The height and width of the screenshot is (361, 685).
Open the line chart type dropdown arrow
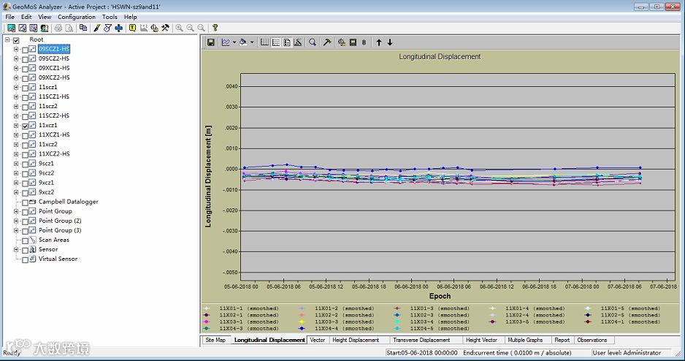(x=234, y=42)
